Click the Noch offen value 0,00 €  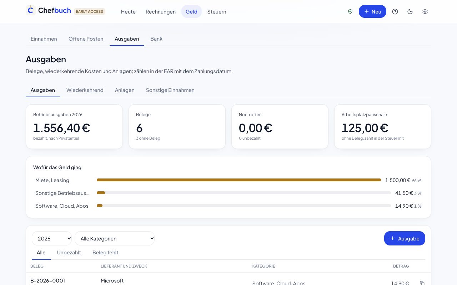(x=256, y=128)
